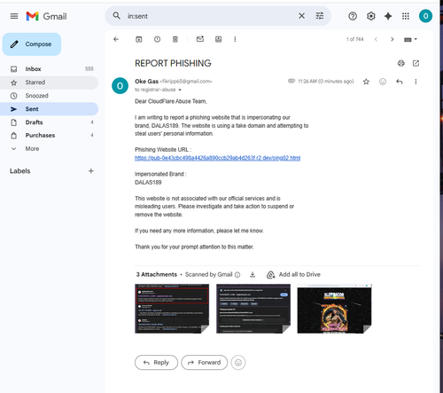Star the REPORT PHISHING message
443x393 pixels.
pyautogui.click(x=366, y=82)
